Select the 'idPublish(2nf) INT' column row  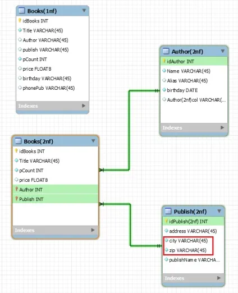pyautogui.click(x=193, y=221)
